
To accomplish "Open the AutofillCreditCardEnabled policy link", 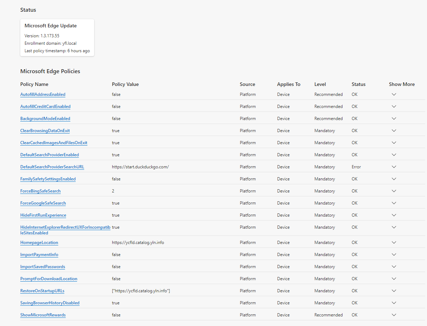I will pos(45,107).
